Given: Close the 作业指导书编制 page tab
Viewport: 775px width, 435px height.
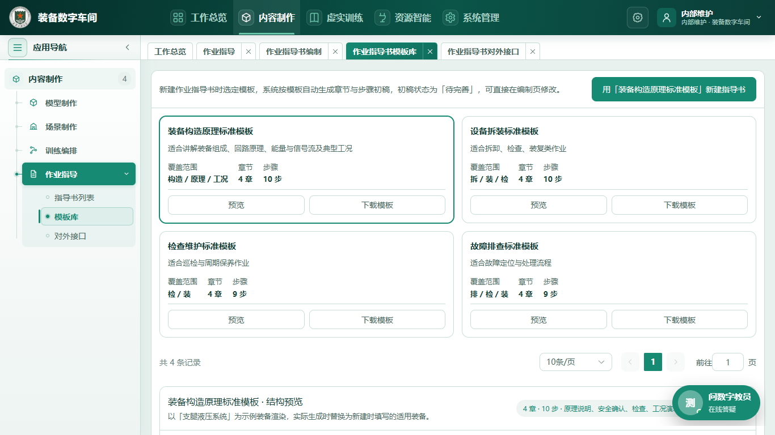Looking at the screenshot, I should (335, 52).
